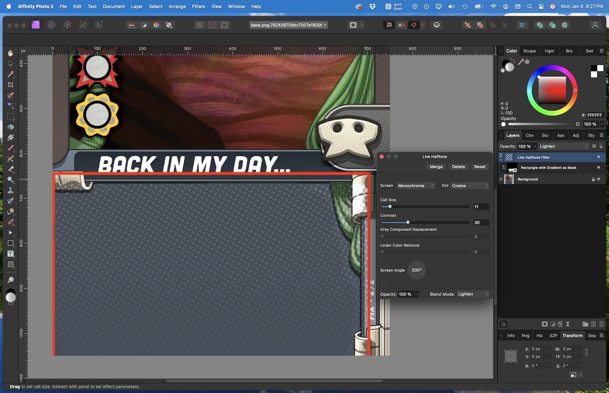Screen dimensions: 609x393
Task: Click Layer Effects fx icon
Action: (x=560, y=324)
